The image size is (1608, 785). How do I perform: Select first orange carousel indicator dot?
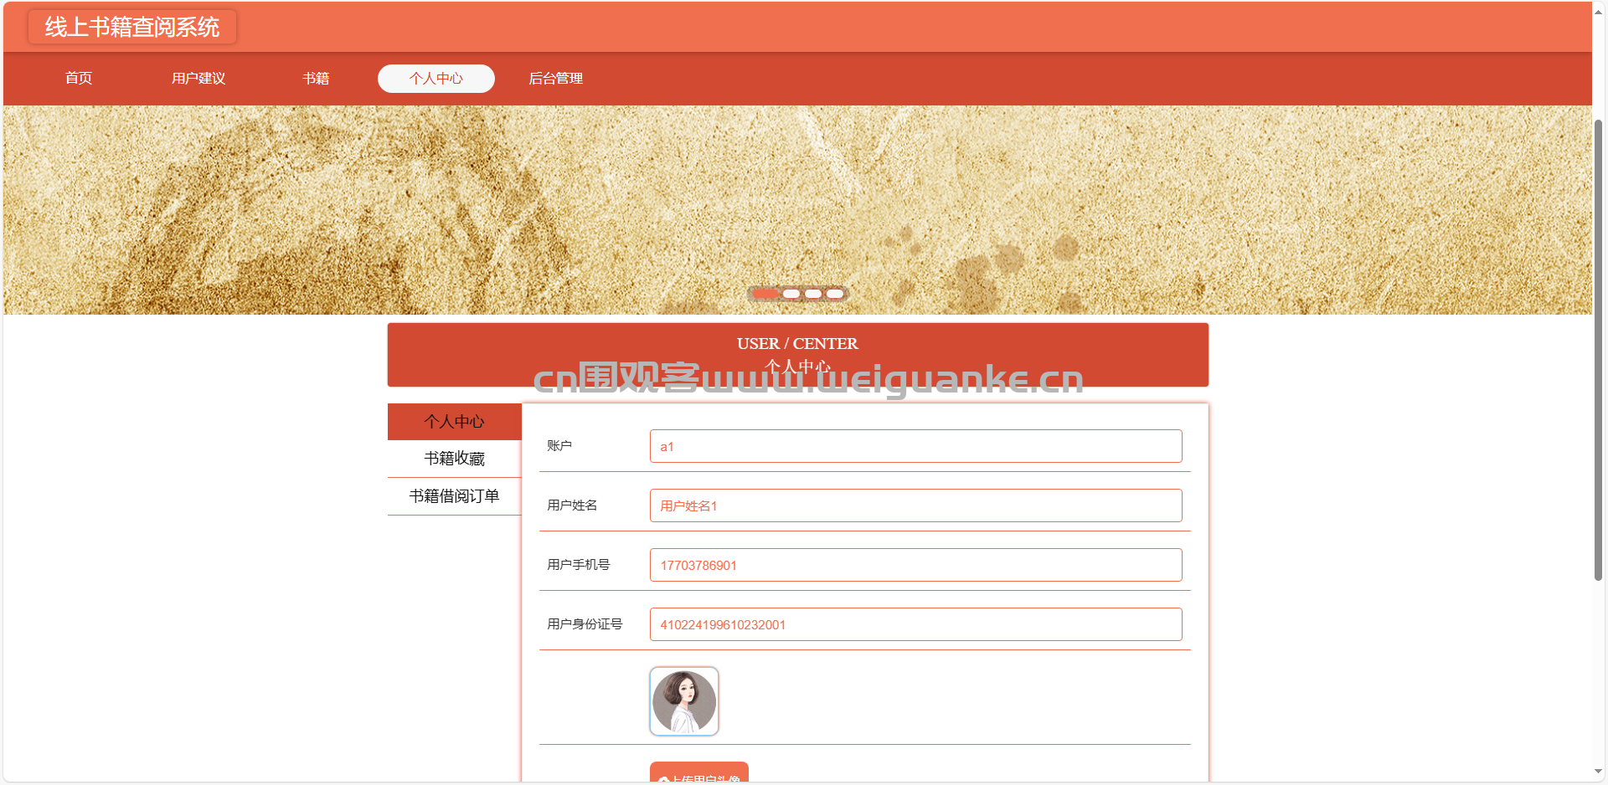[x=765, y=293]
